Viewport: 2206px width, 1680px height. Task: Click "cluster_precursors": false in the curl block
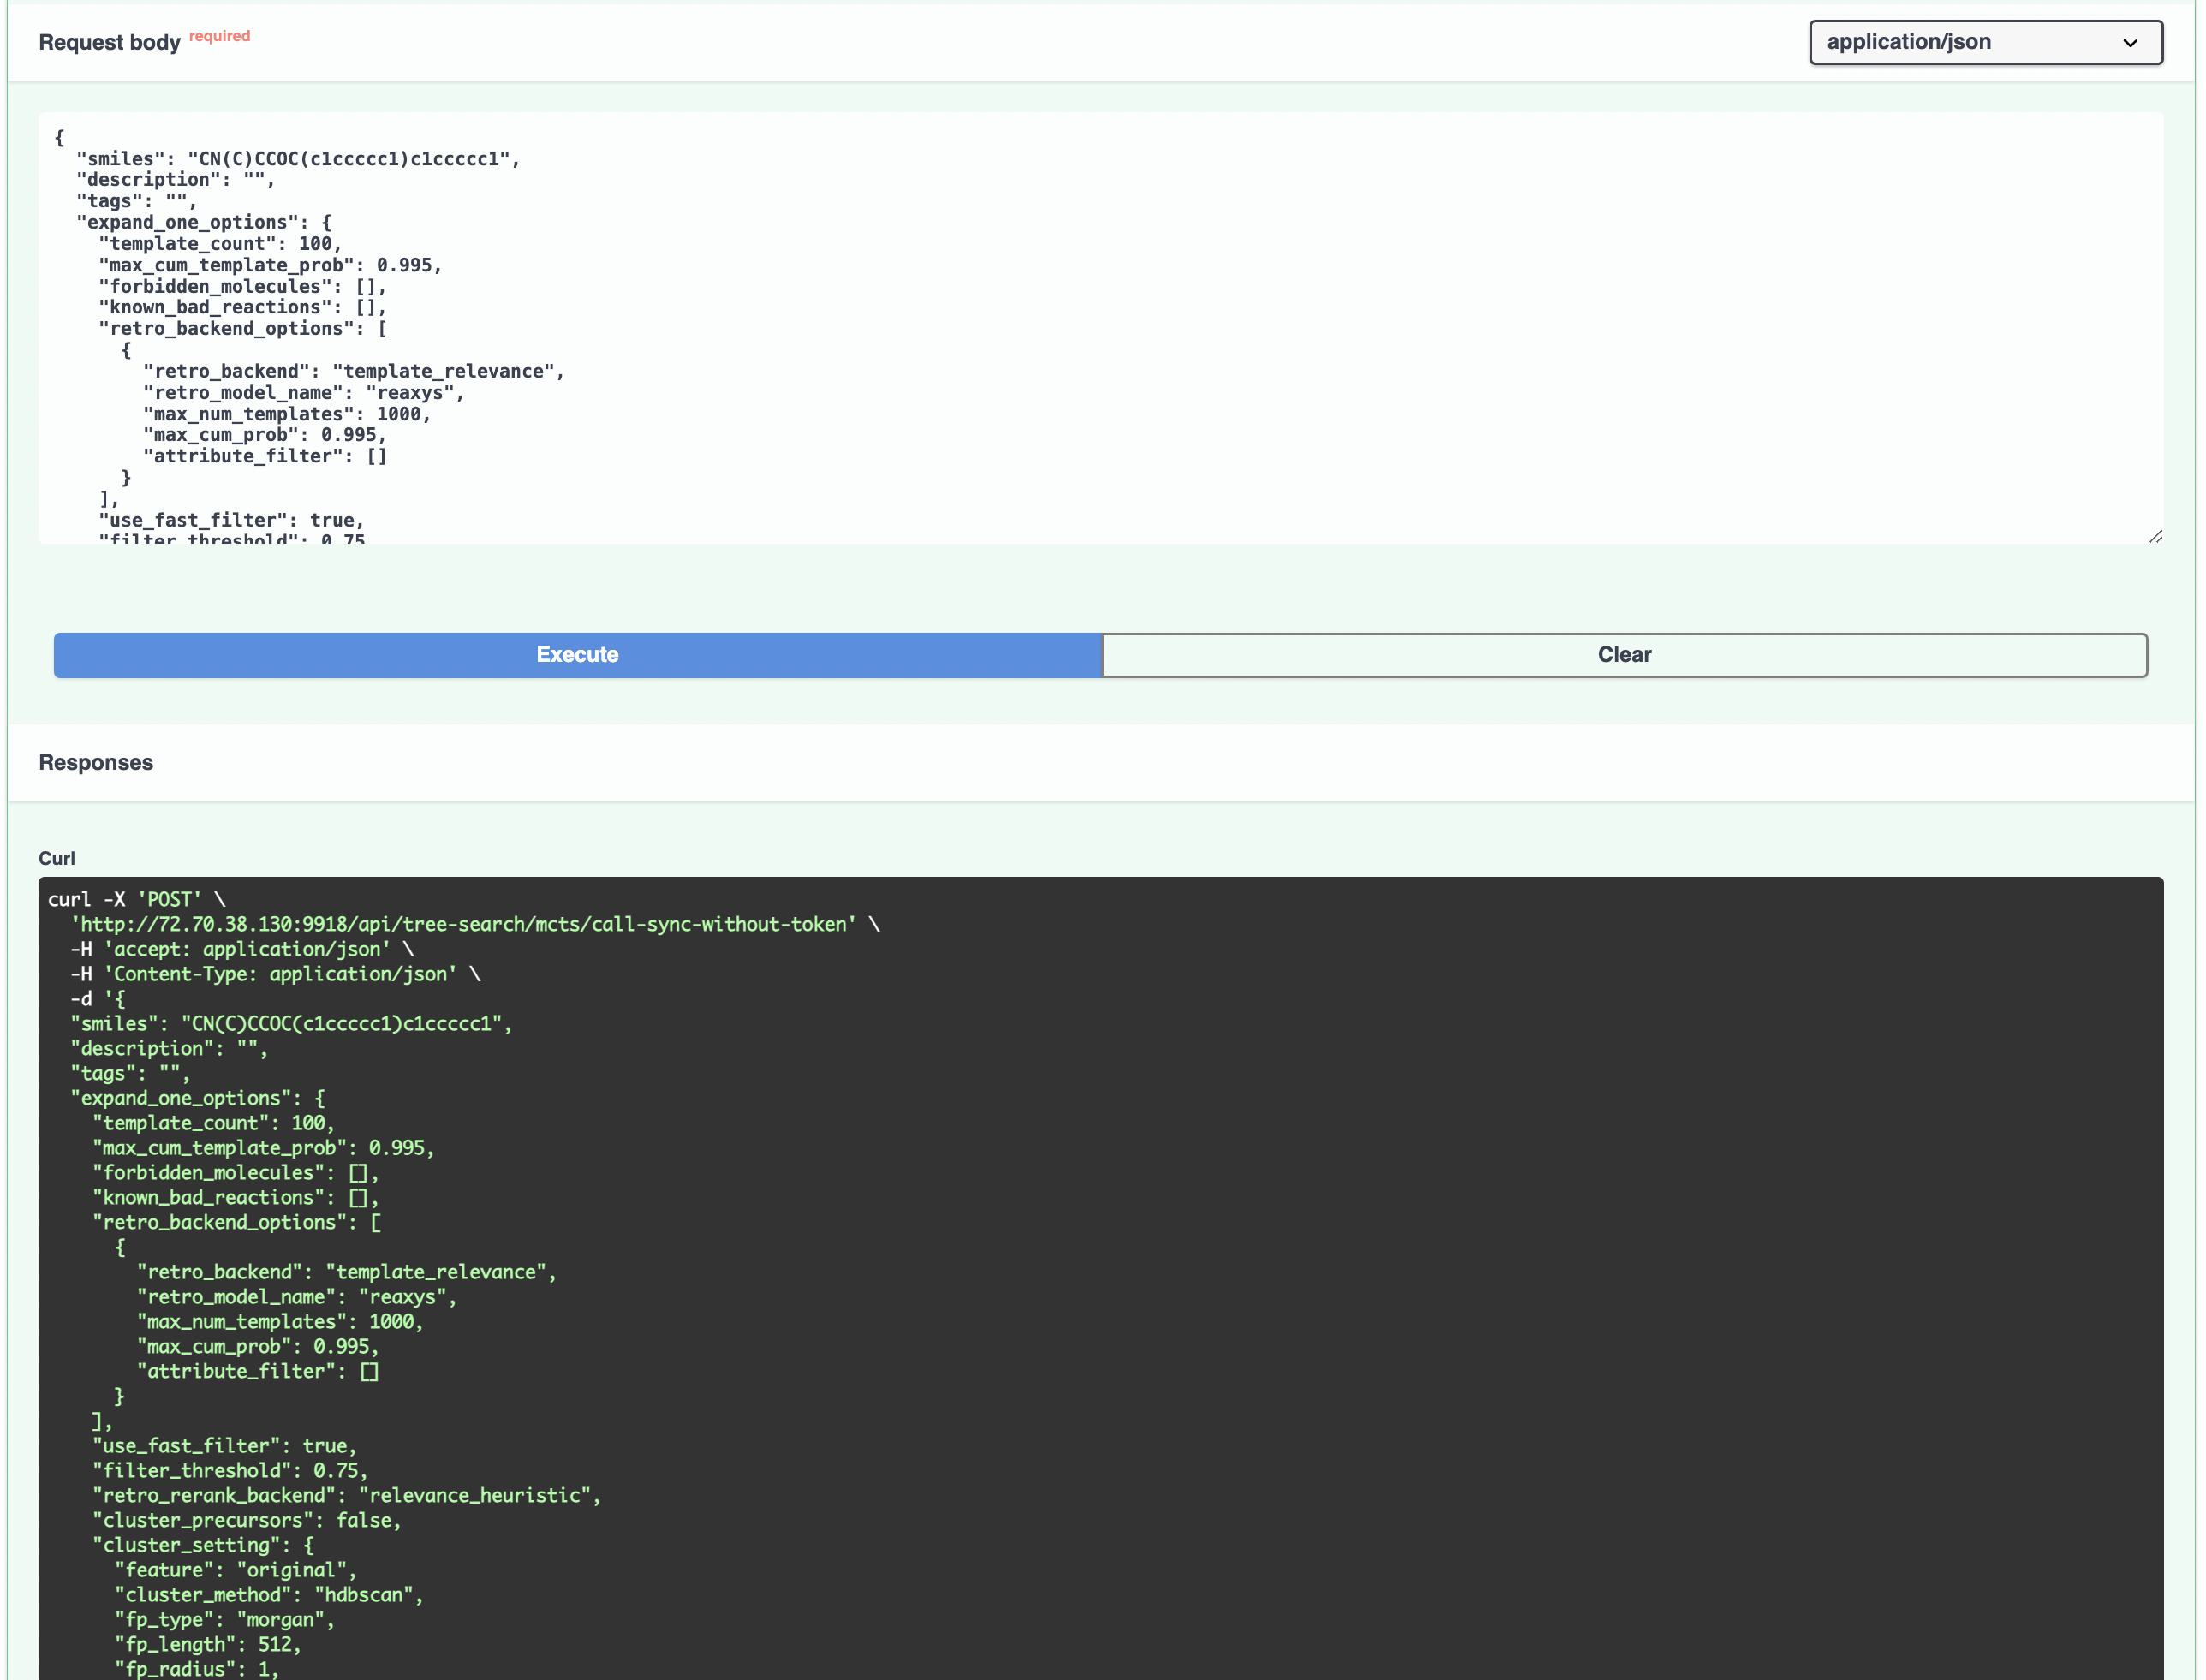(x=247, y=1520)
